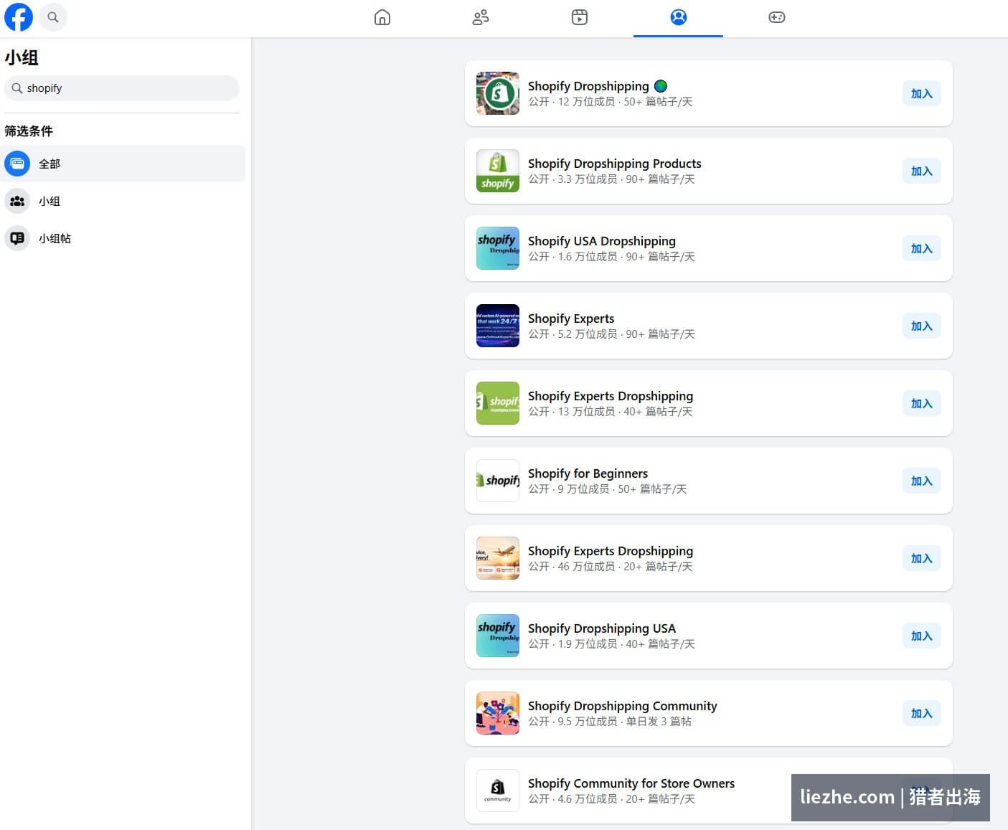
Task: Click Shopify Dropshipping group avatar thumbnail
Action: coord(498,93)
